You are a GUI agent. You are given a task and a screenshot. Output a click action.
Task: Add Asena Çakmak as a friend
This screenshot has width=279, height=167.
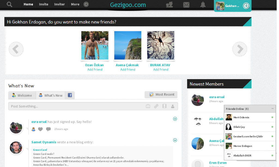tap(128, 69)
